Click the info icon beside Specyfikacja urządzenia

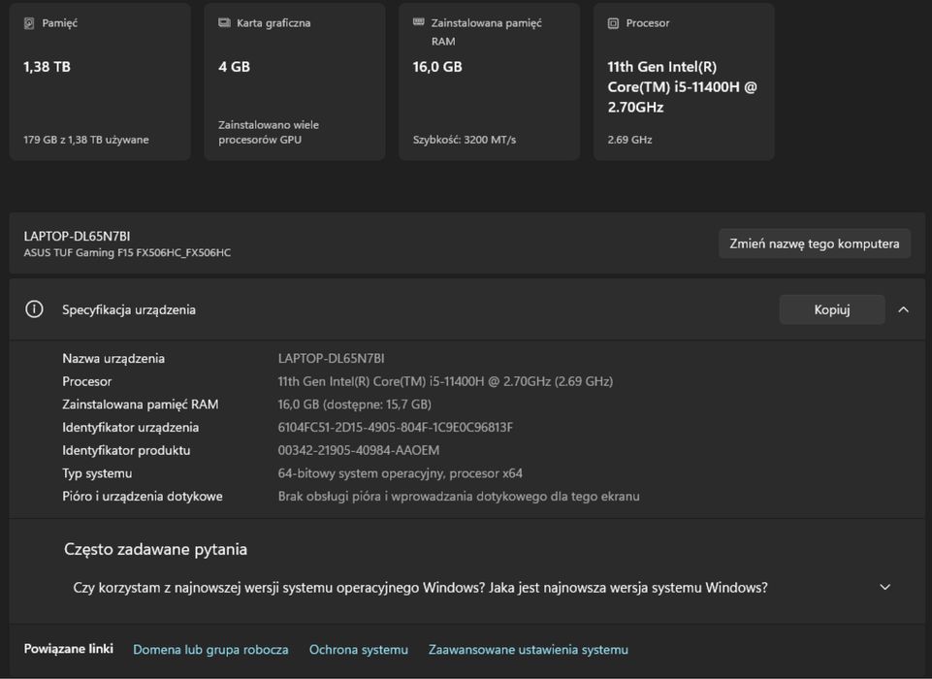point(34,309)
